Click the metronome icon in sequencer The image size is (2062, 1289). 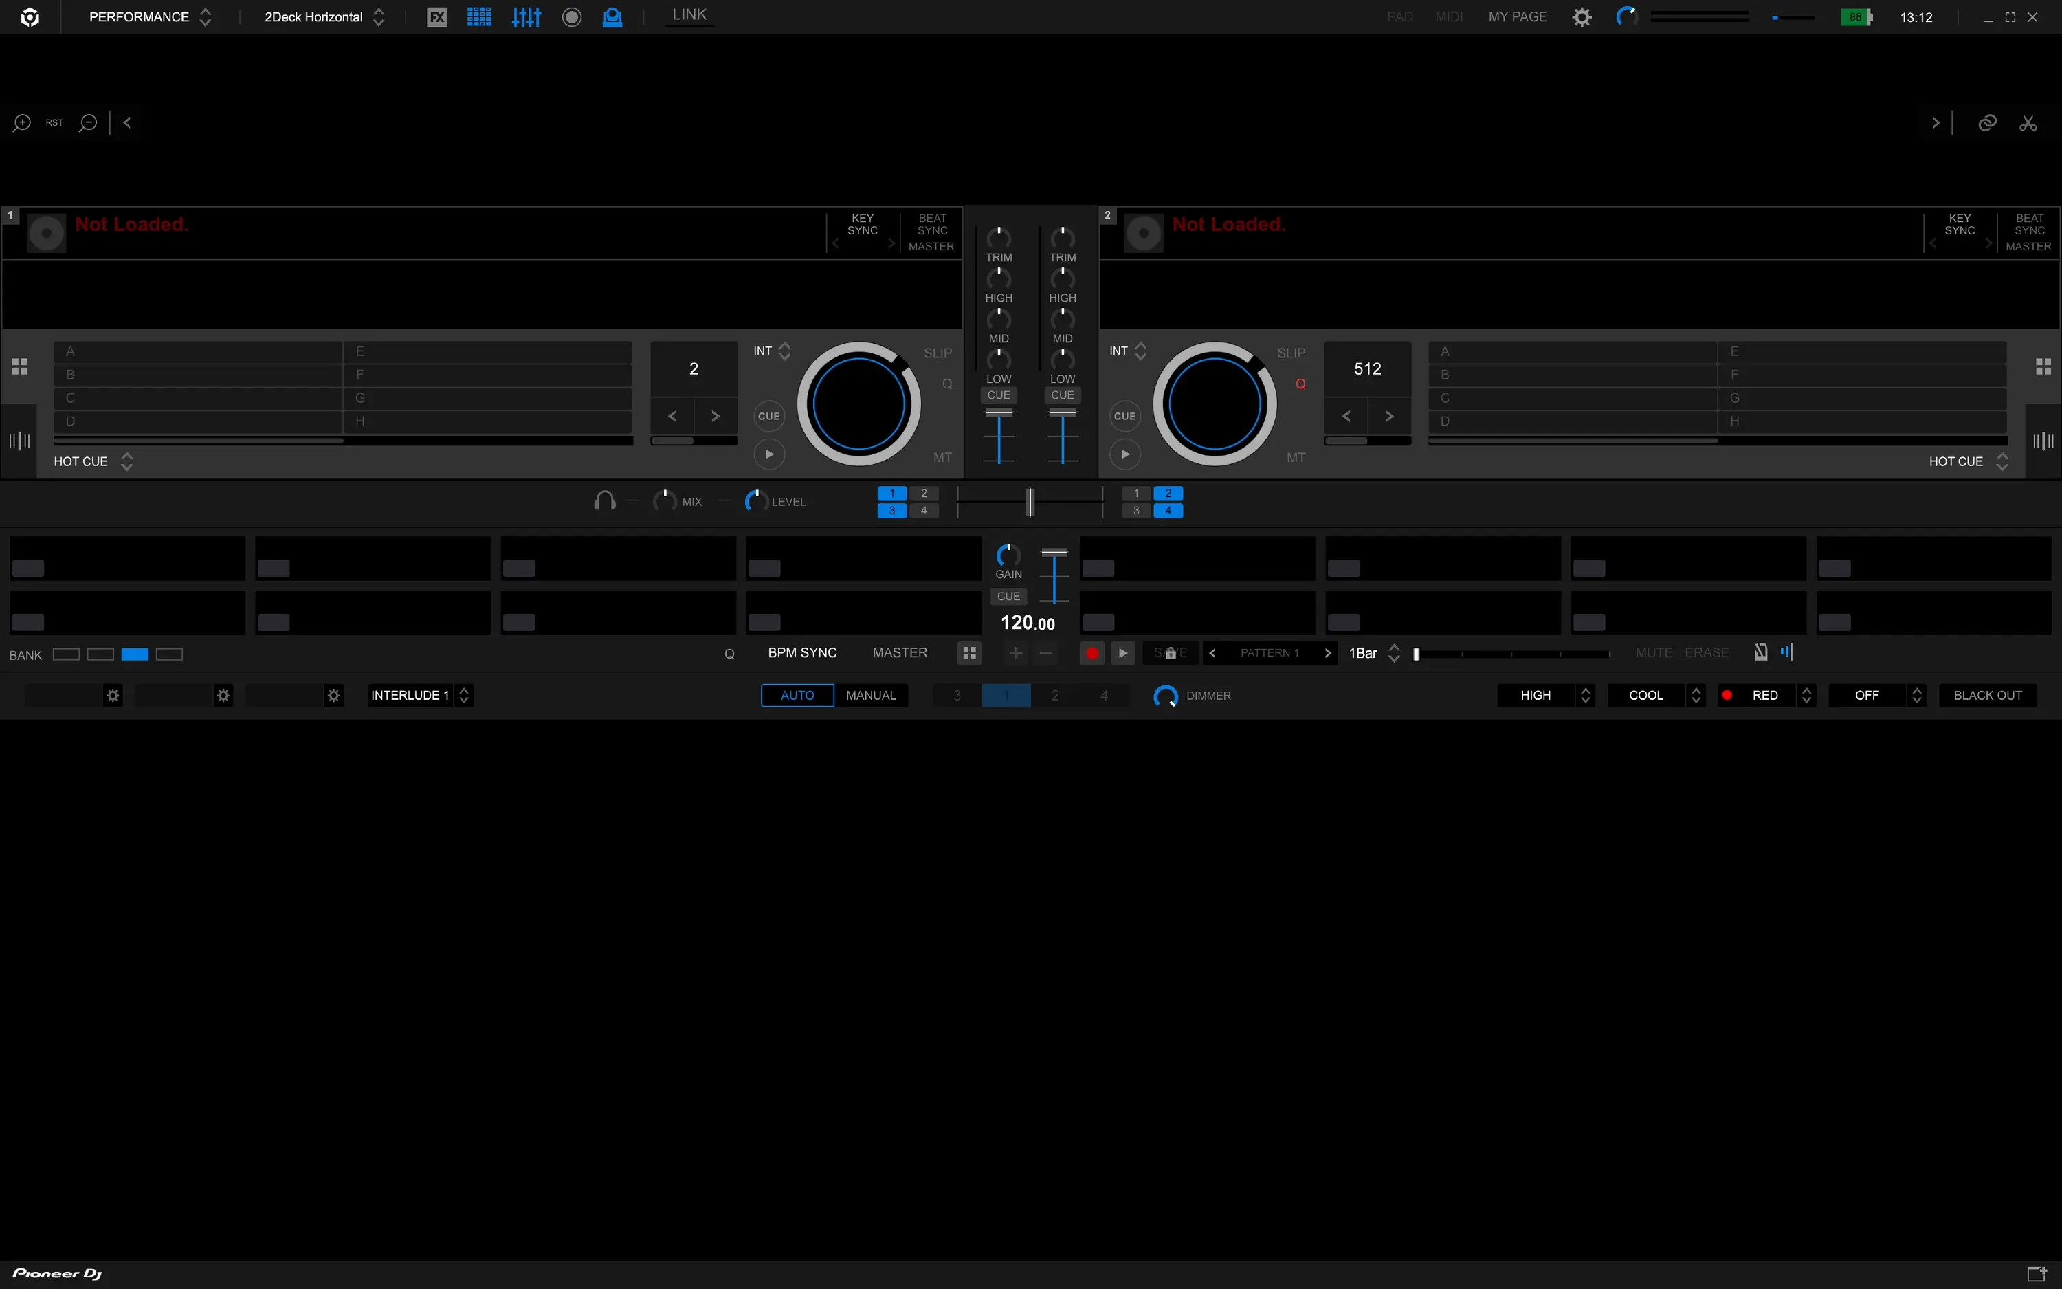click(x=1760, y=652)
